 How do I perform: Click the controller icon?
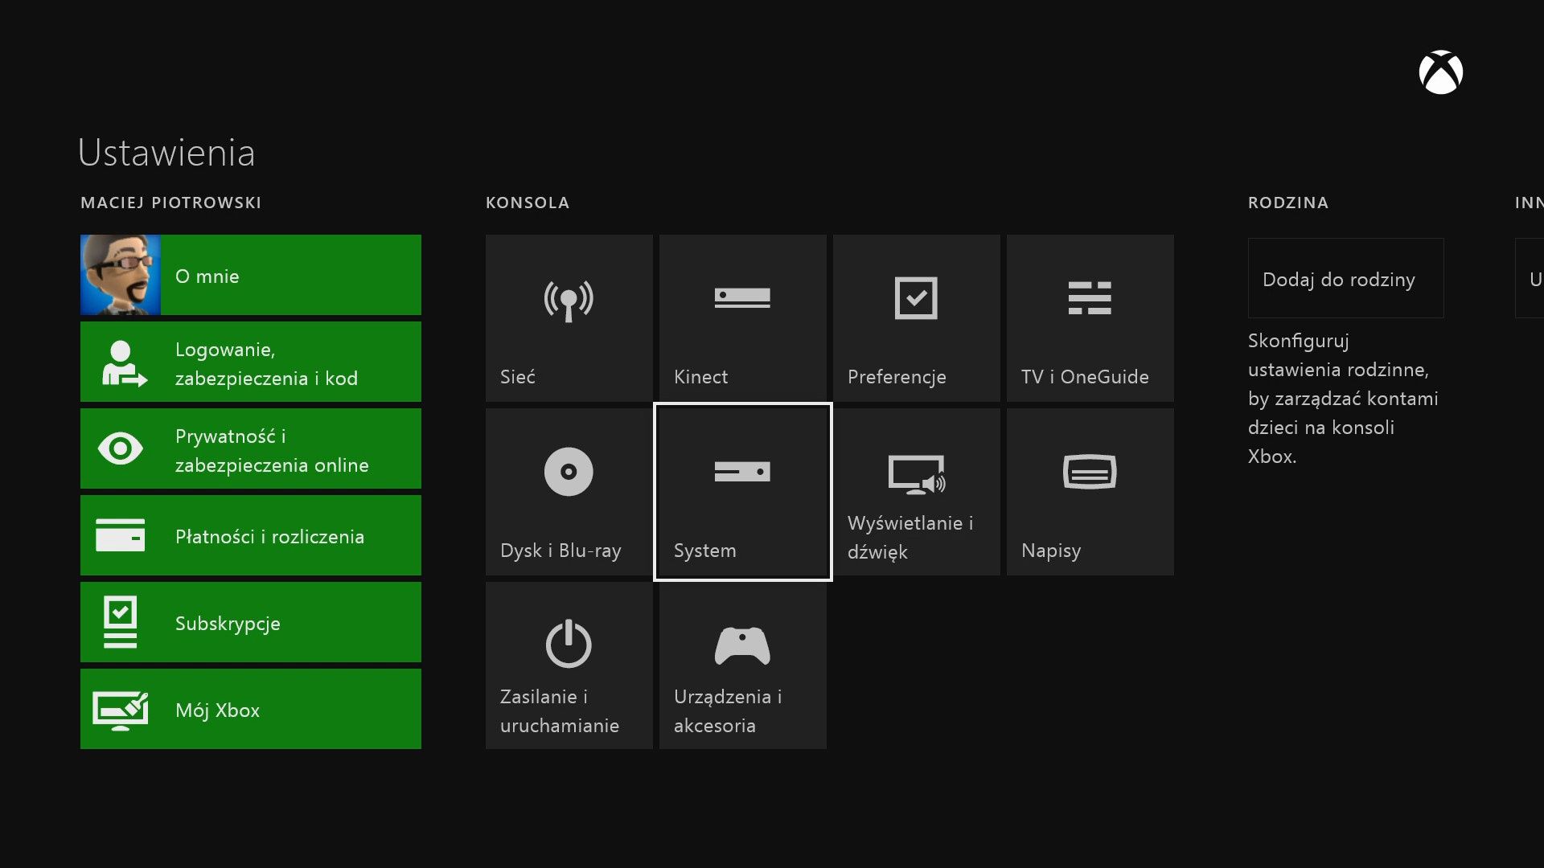[742, 645]
